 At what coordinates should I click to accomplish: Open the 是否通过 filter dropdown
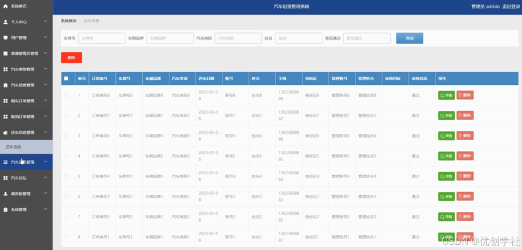point(367,38)
